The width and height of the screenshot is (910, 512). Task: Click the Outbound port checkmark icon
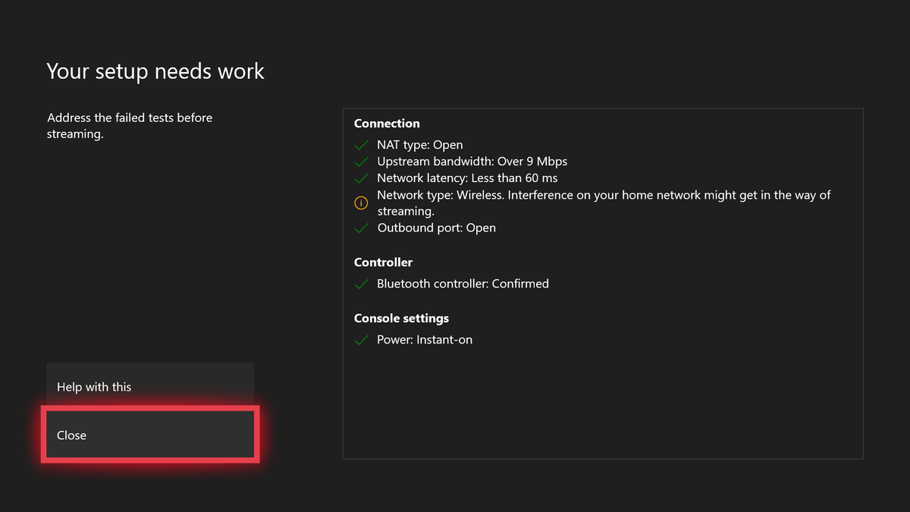tap(362, 228)
